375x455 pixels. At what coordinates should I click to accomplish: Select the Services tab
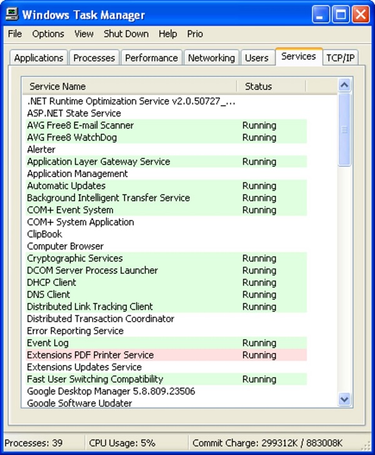click(x=299, y=56)
